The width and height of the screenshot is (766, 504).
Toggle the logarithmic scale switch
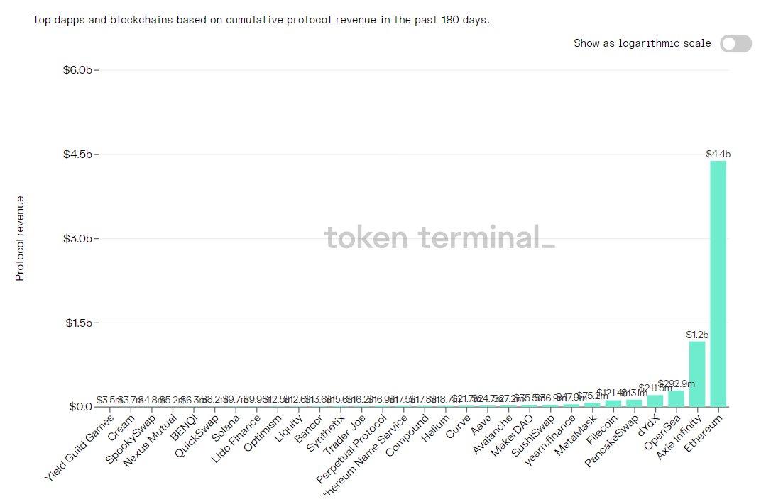735,44
